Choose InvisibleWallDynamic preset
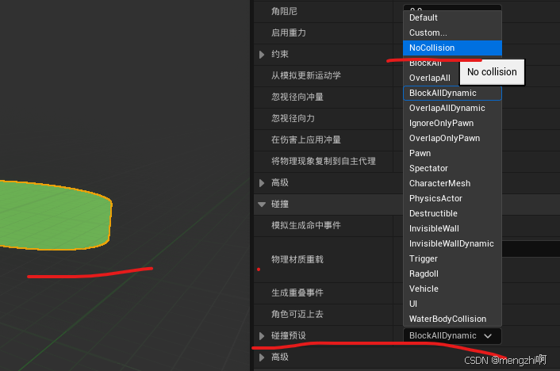 (x=452, y=243)
